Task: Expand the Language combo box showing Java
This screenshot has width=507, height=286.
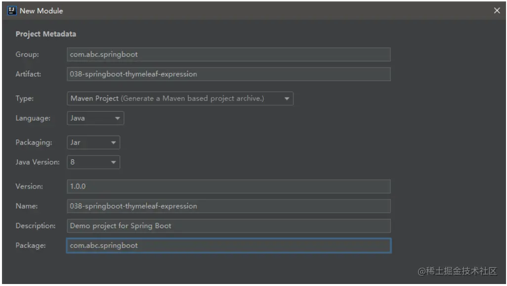Action: [x=95, y=118]
